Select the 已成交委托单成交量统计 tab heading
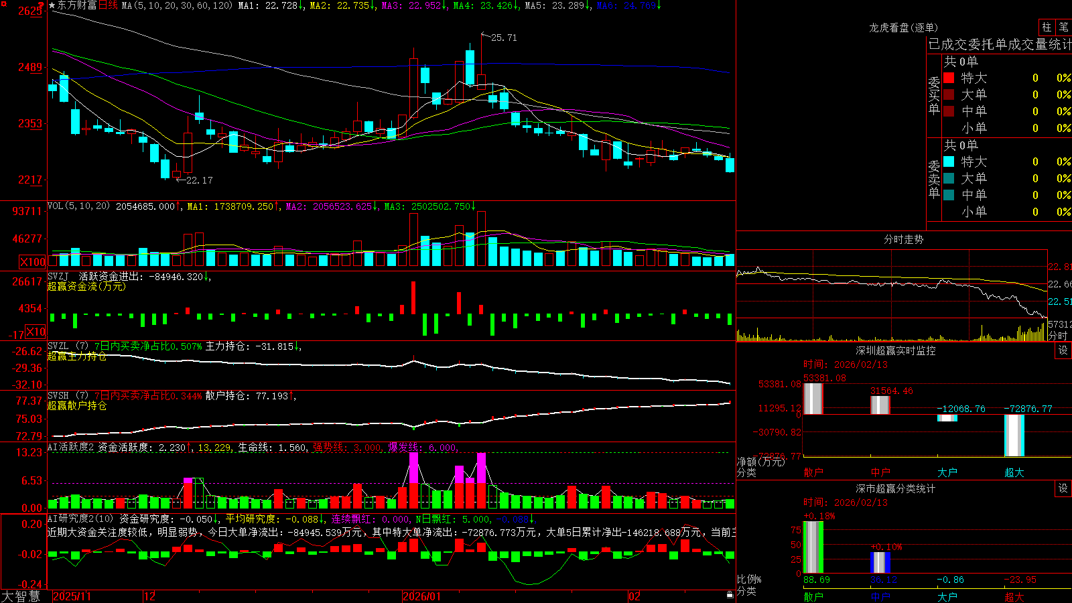This screenshot has height=603, width=1072. 1000,44
